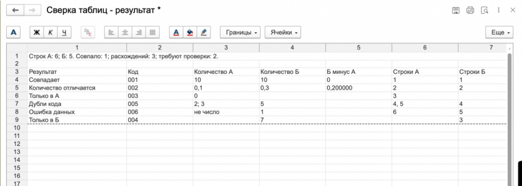Viewport: 522px width, 186px height.
Task: Open the Ячейки dropdown
Action: pos(282,32)
